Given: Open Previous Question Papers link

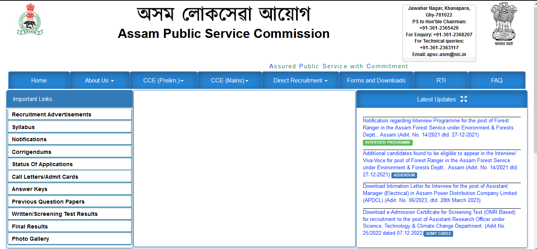Looking at the screenshot, I should [70, 202].
